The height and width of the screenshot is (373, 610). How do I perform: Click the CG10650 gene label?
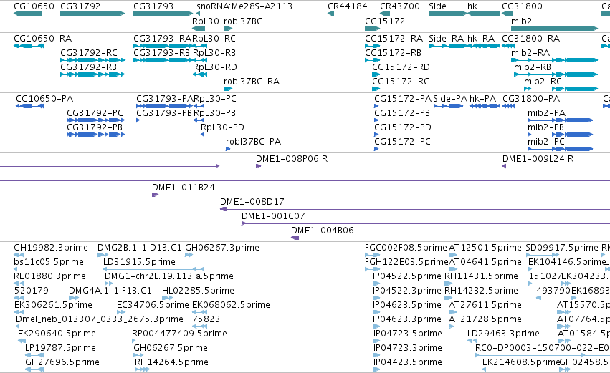point(34,6)
